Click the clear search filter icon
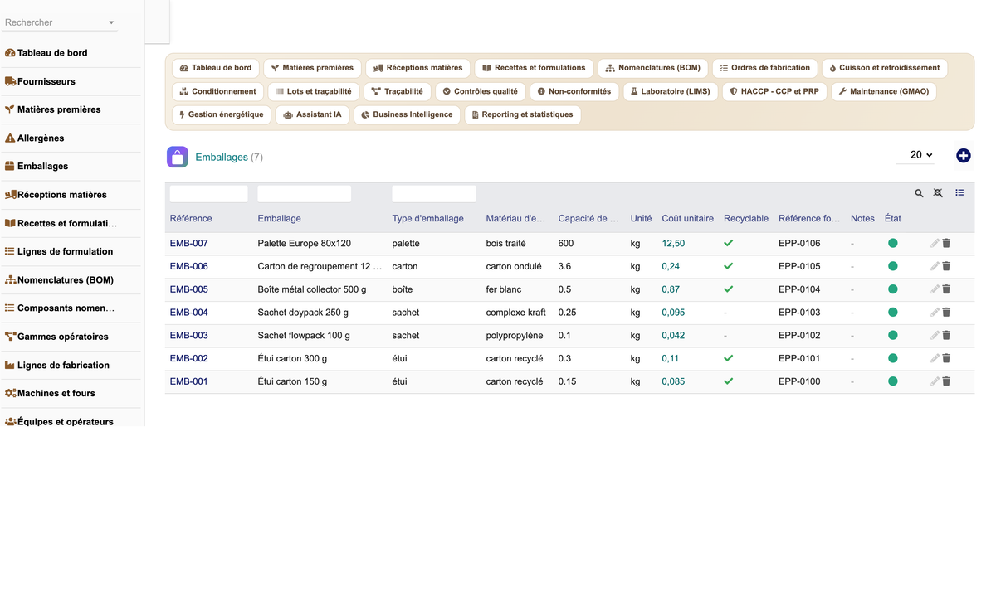 [x=938, y=193]
